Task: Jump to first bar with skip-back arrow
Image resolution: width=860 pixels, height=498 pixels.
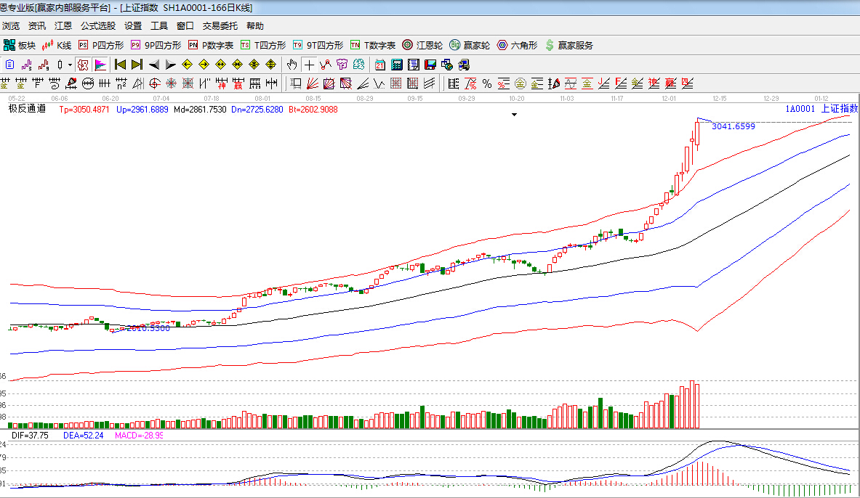Action: 120,65
